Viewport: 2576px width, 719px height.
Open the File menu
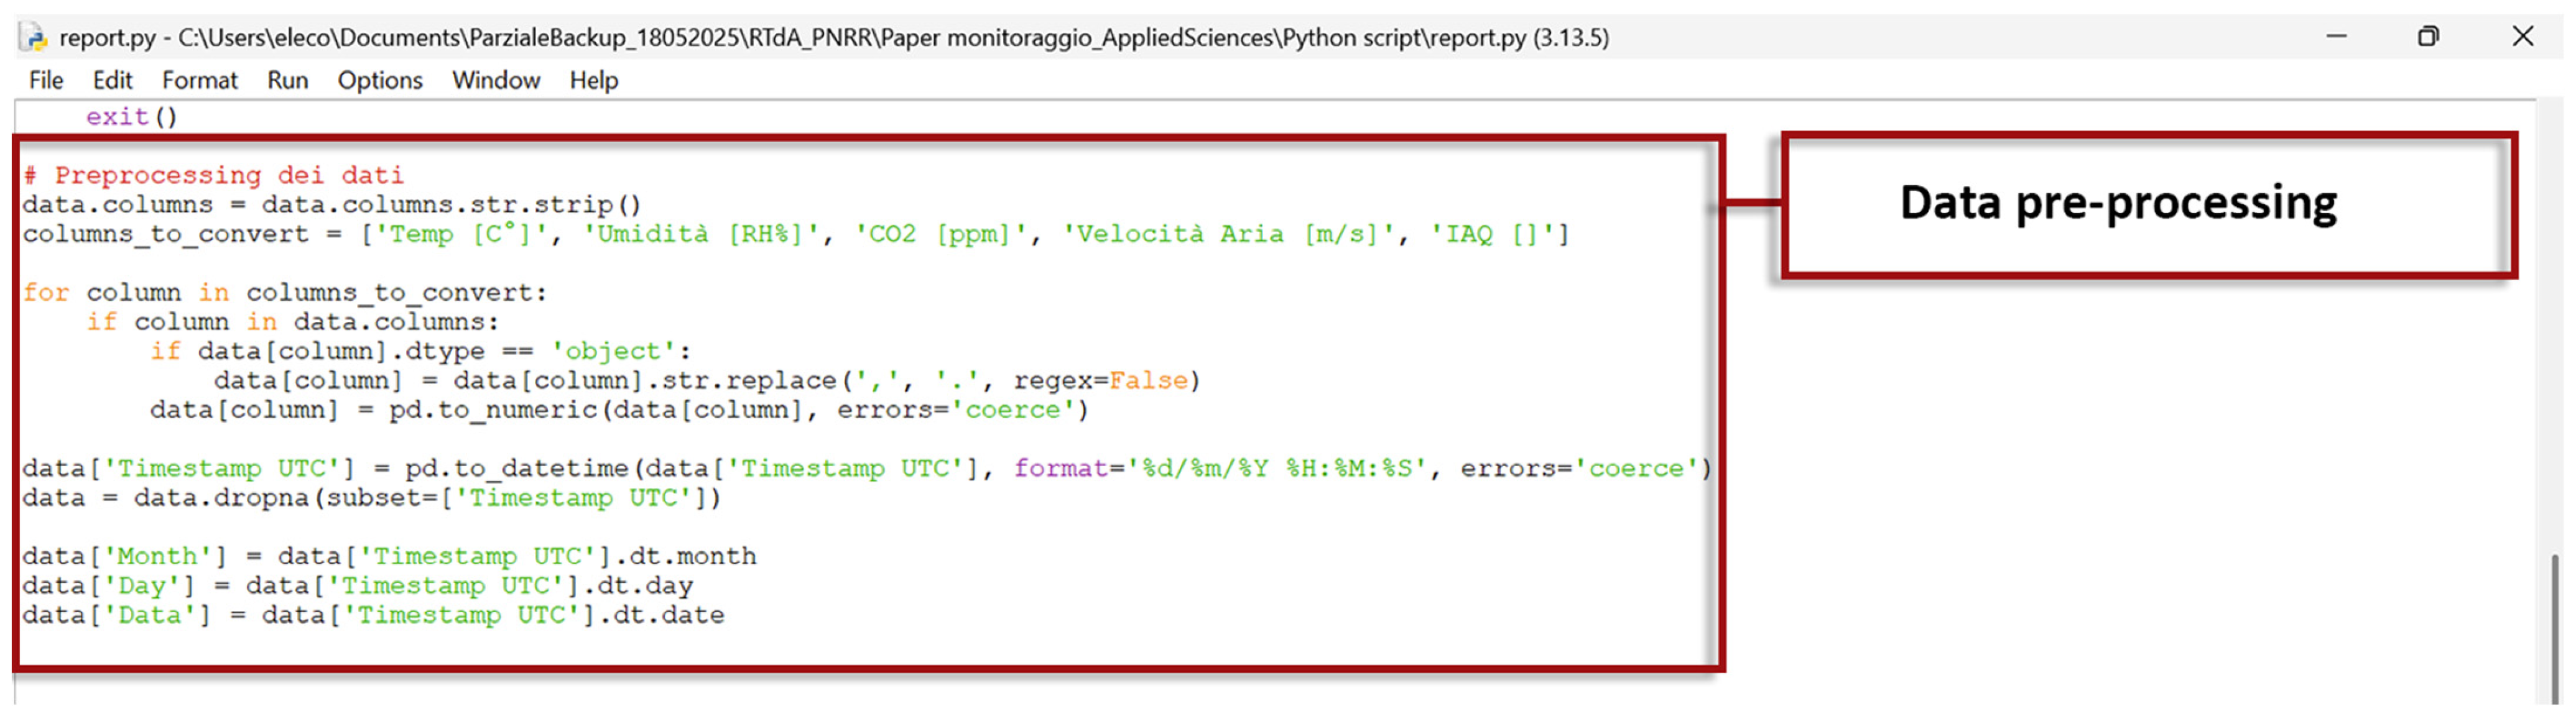pyautogui.click(x=46, y=80)
